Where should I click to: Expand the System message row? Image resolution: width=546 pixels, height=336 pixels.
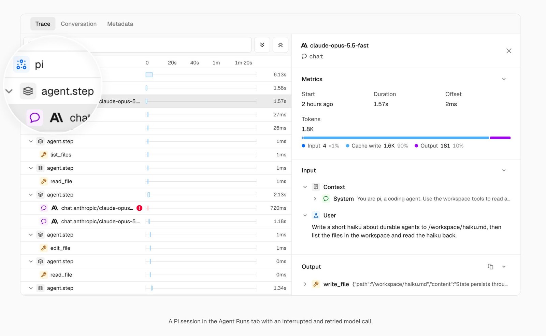click(315, 199)
